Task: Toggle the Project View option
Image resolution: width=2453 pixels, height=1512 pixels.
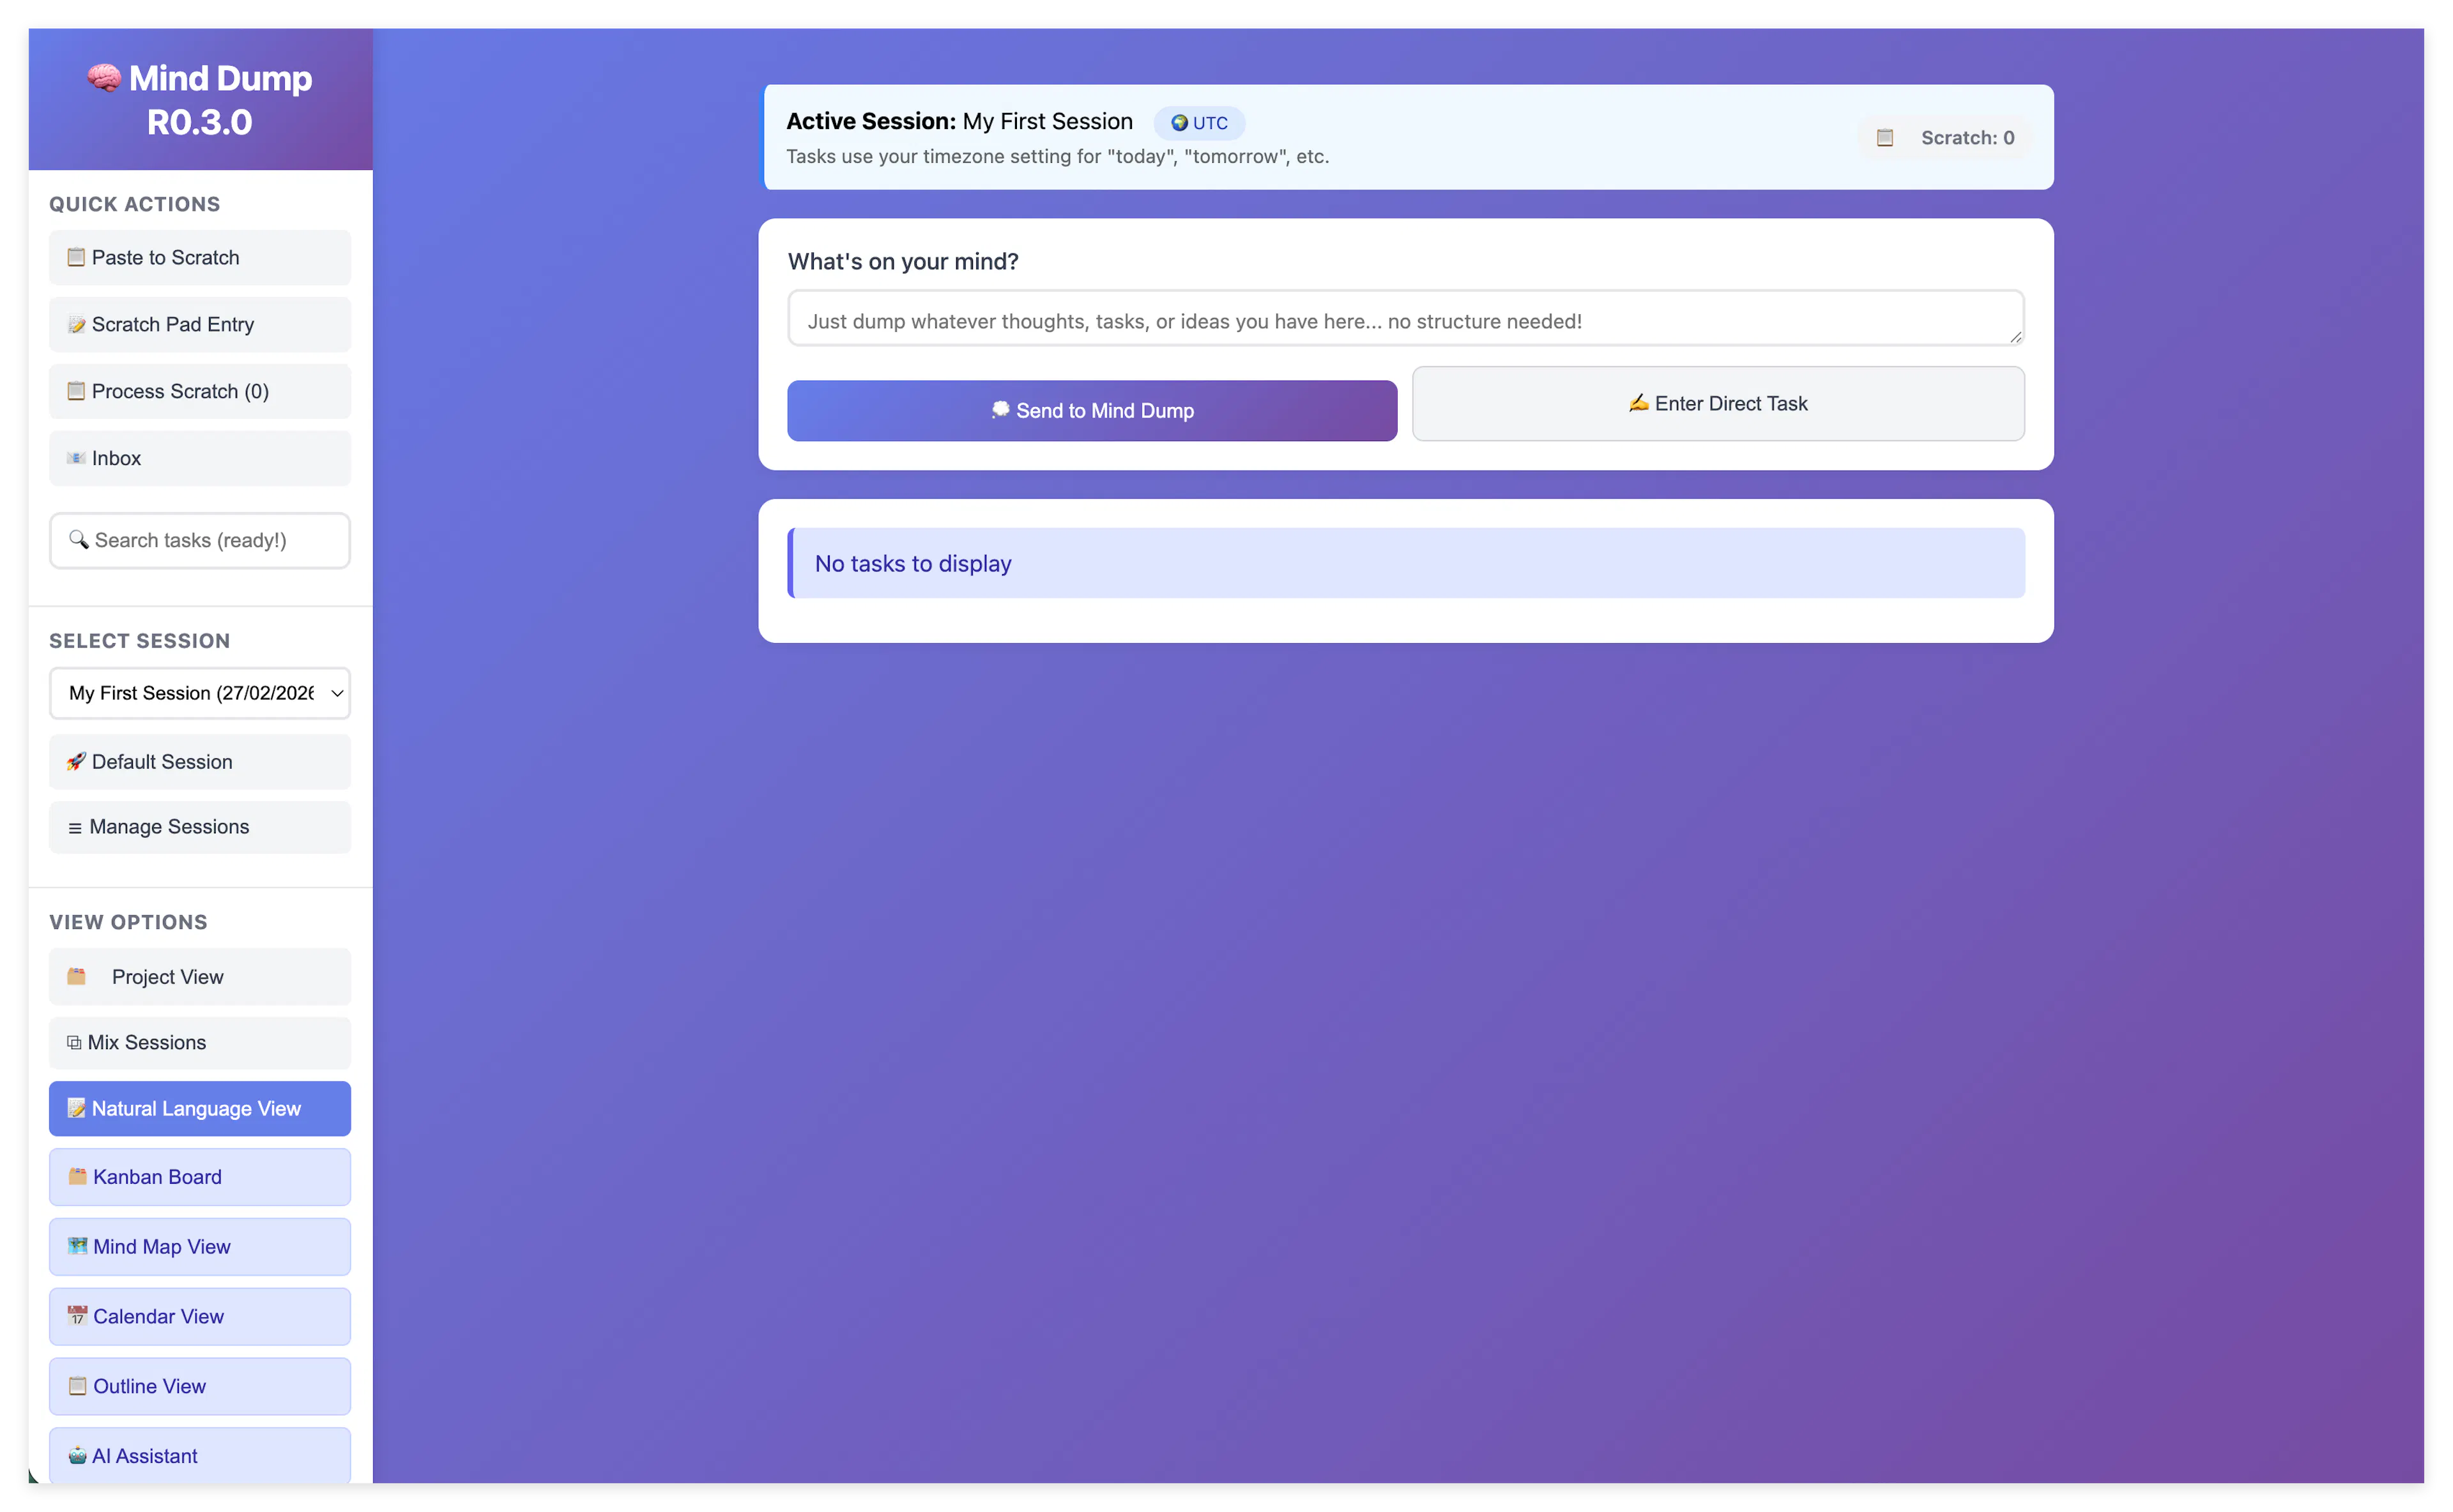Action: (200, 977)
